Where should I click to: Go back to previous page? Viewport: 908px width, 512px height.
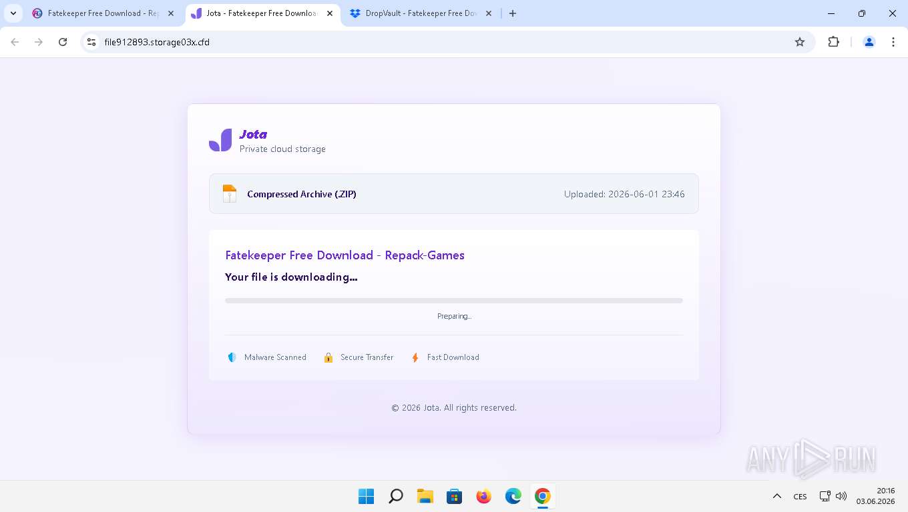pos(15,42)
